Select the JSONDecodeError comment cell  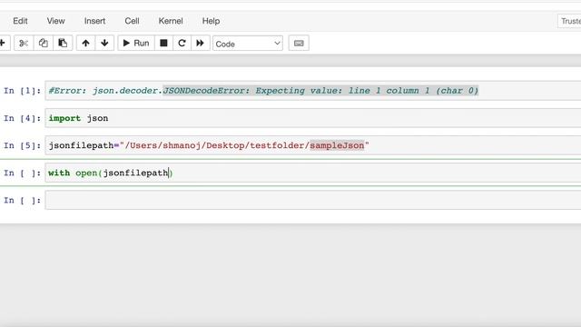pos(312,91)
